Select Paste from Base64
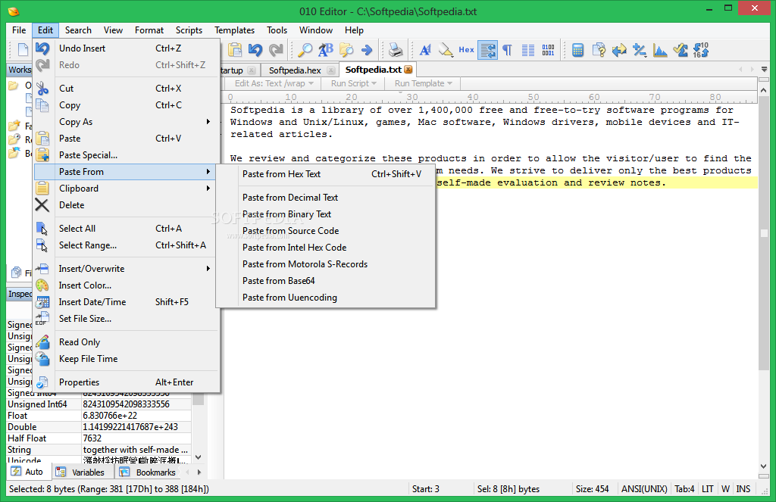 coord(326,281)
